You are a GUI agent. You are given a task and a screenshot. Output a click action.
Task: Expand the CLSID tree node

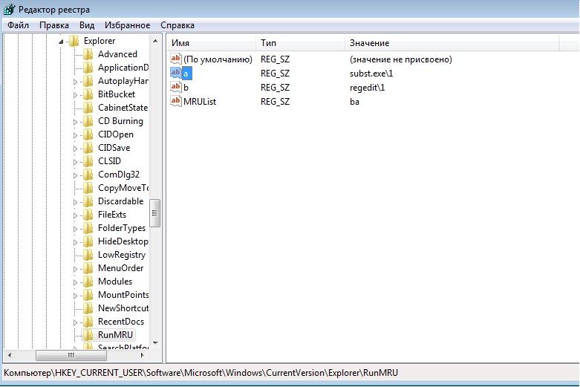tap(76, 161)
